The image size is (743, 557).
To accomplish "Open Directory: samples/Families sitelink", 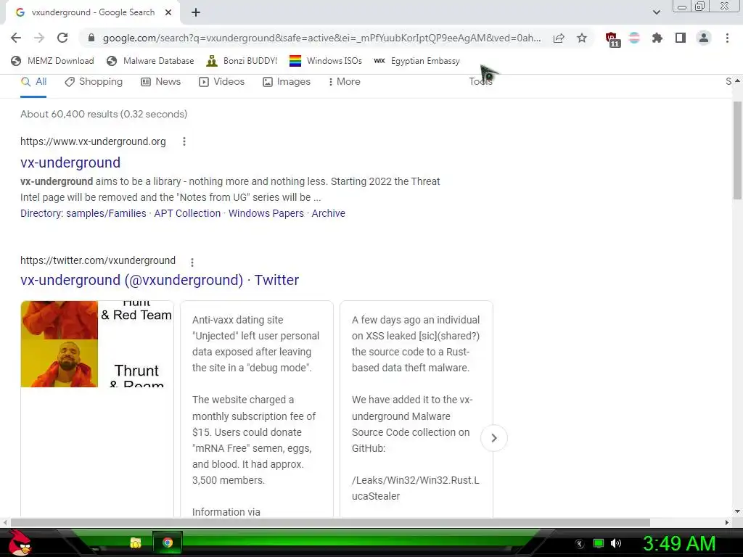I will click(83, 214).
